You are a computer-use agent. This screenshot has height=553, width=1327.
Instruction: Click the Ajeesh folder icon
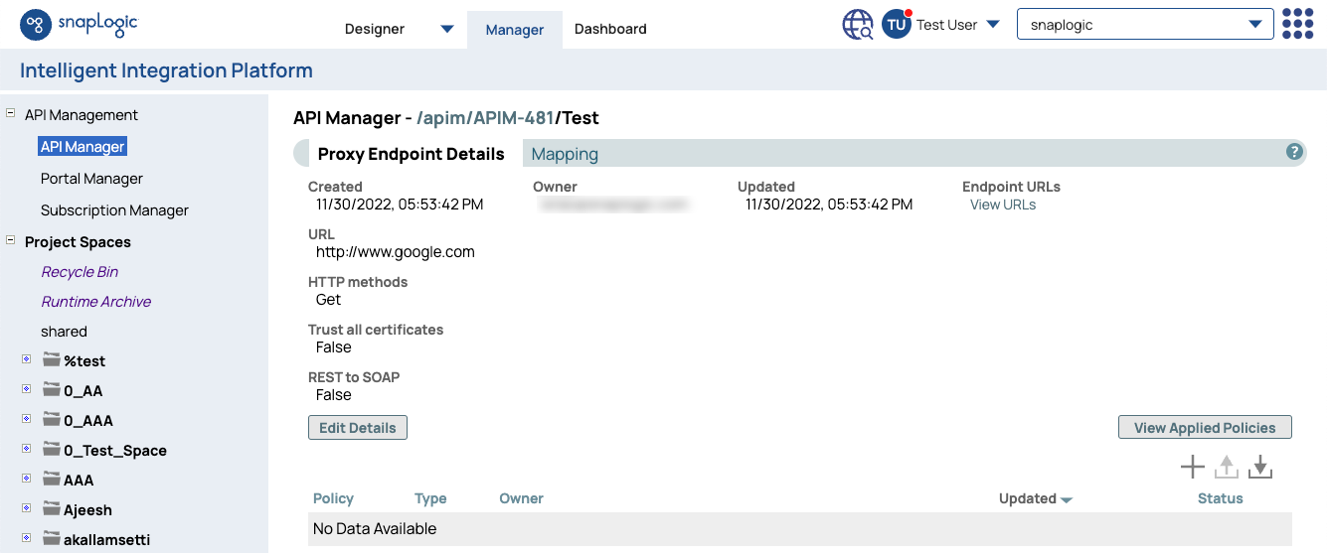pos(52,508)
